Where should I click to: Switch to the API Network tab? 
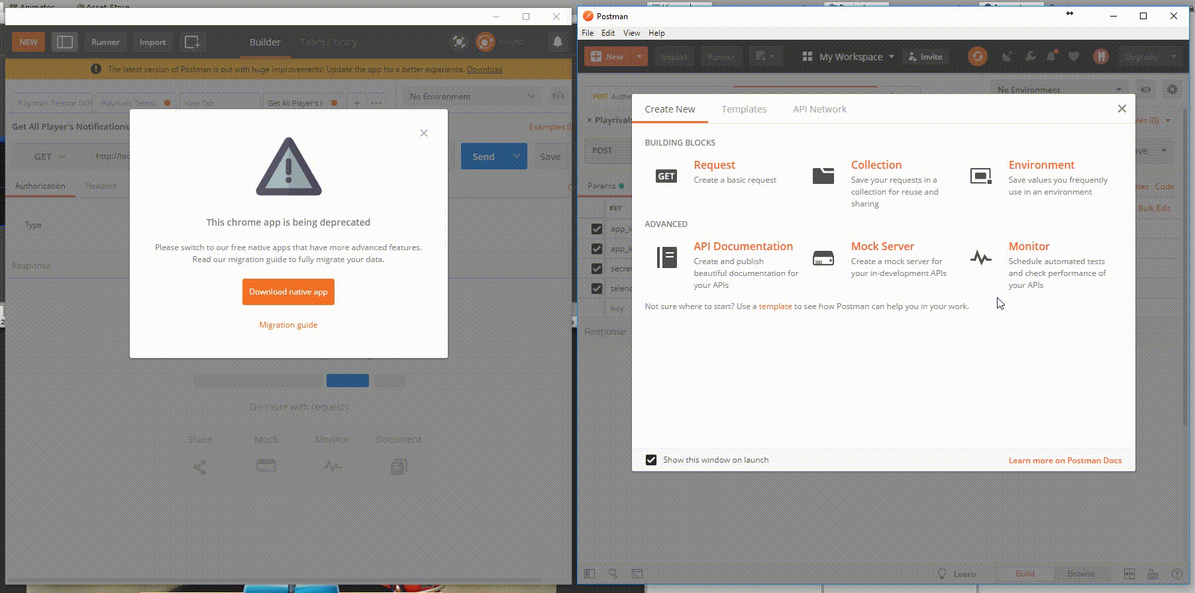[x=819, y=109]
